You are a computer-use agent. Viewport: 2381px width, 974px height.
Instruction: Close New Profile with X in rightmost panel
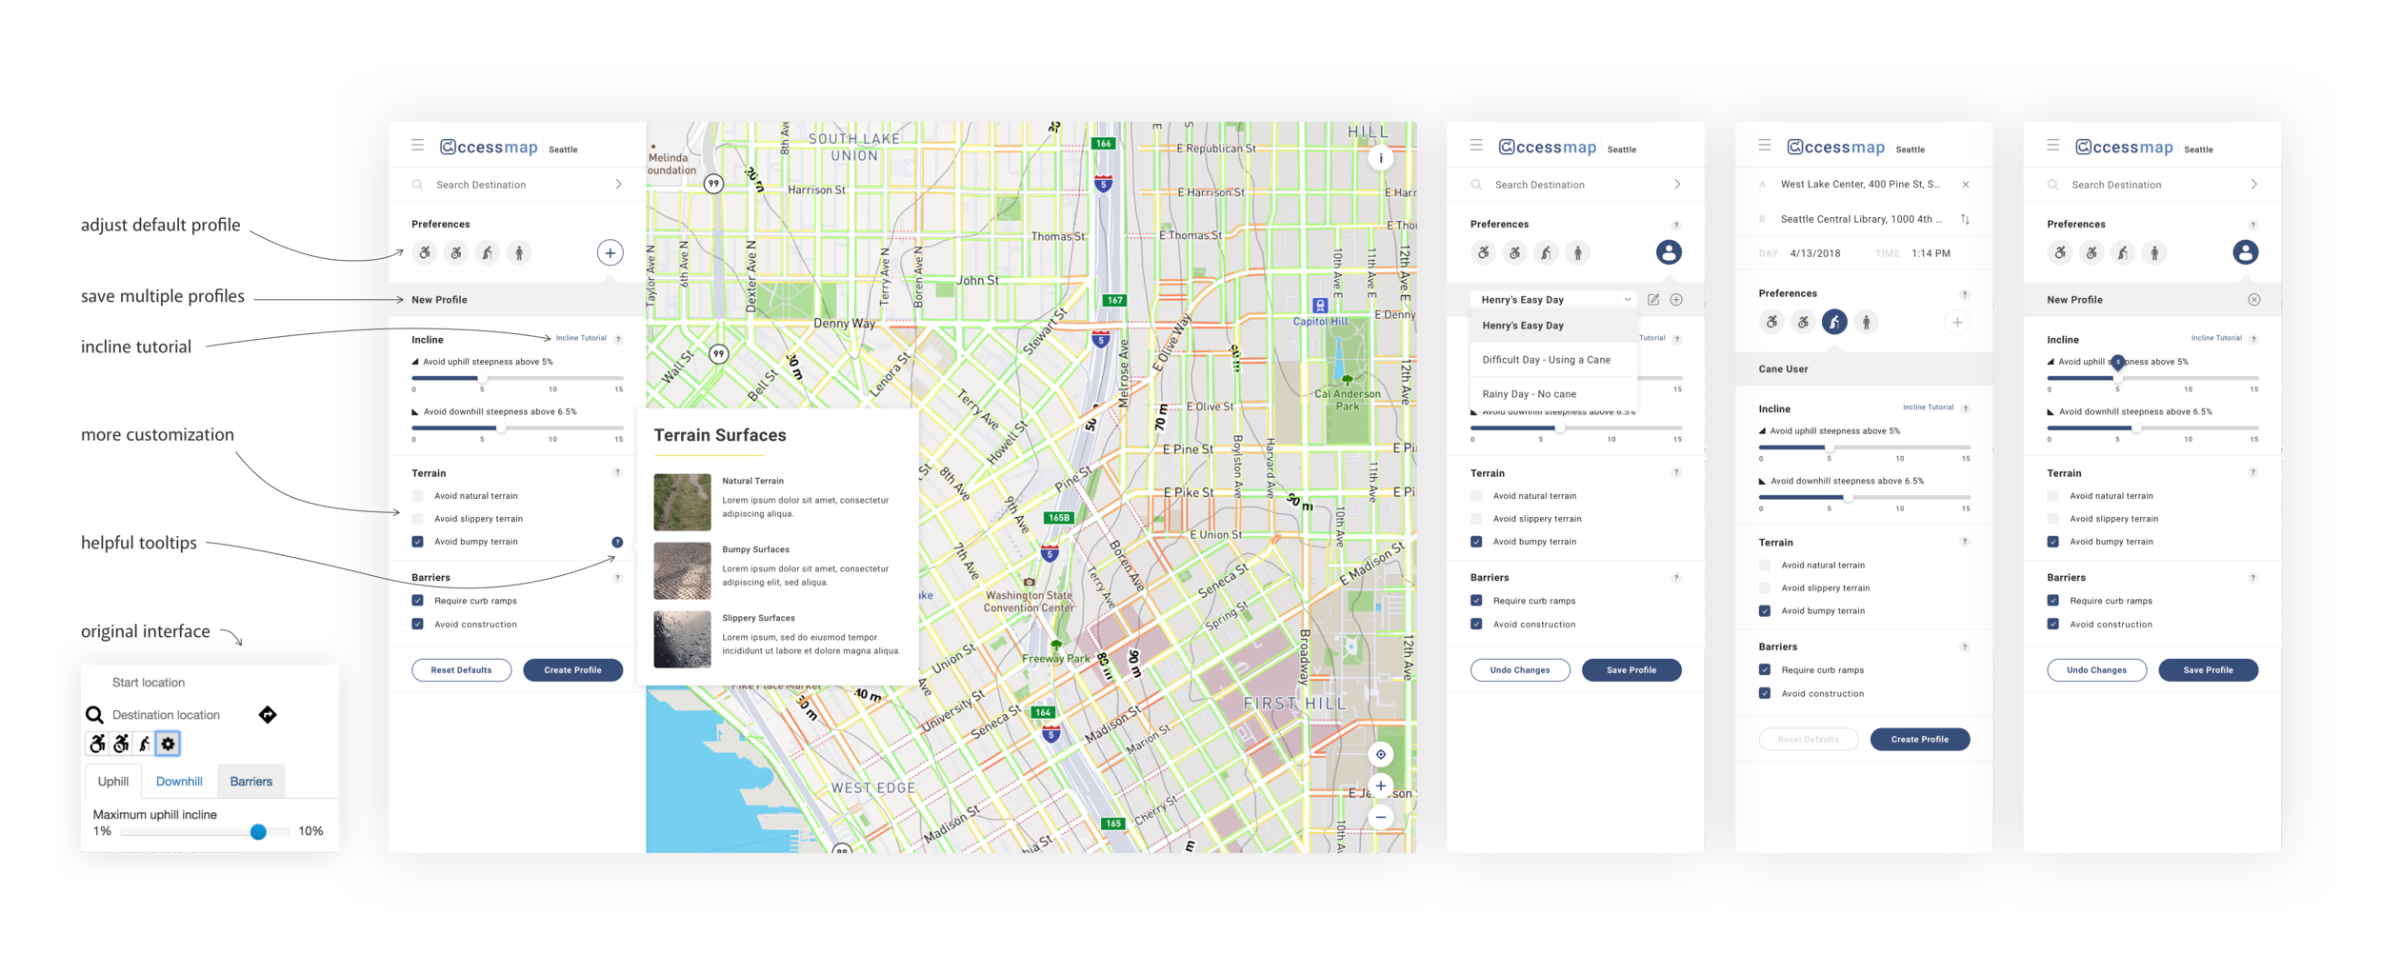click(x=2253, y=299)
